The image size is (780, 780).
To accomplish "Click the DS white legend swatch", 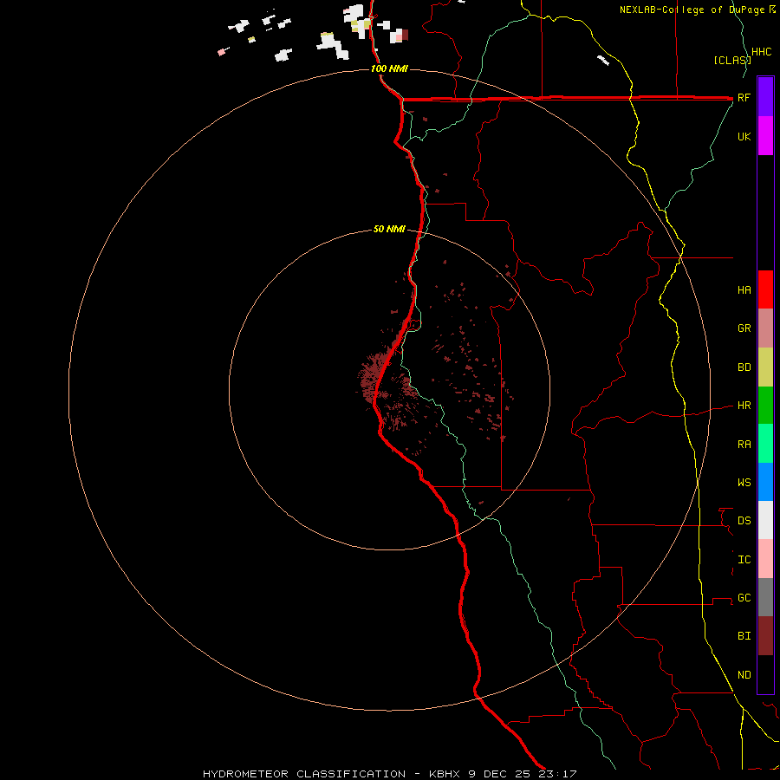I will pyautogui.click(x=765, y=520).
